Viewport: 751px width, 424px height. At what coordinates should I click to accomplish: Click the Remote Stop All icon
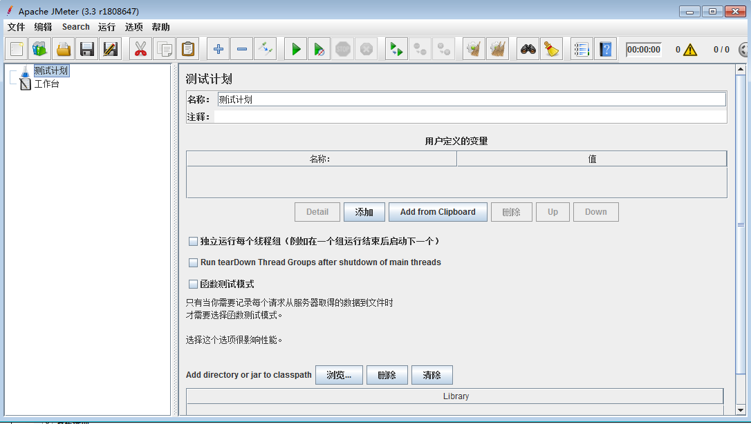[420, 49]
